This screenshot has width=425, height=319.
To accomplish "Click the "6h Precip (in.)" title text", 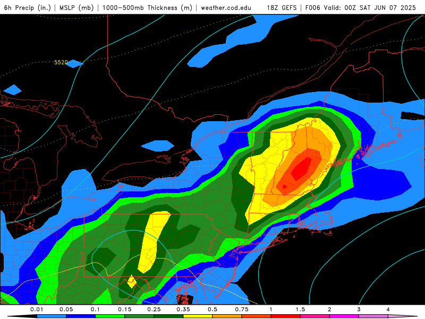I will (28, 7).
